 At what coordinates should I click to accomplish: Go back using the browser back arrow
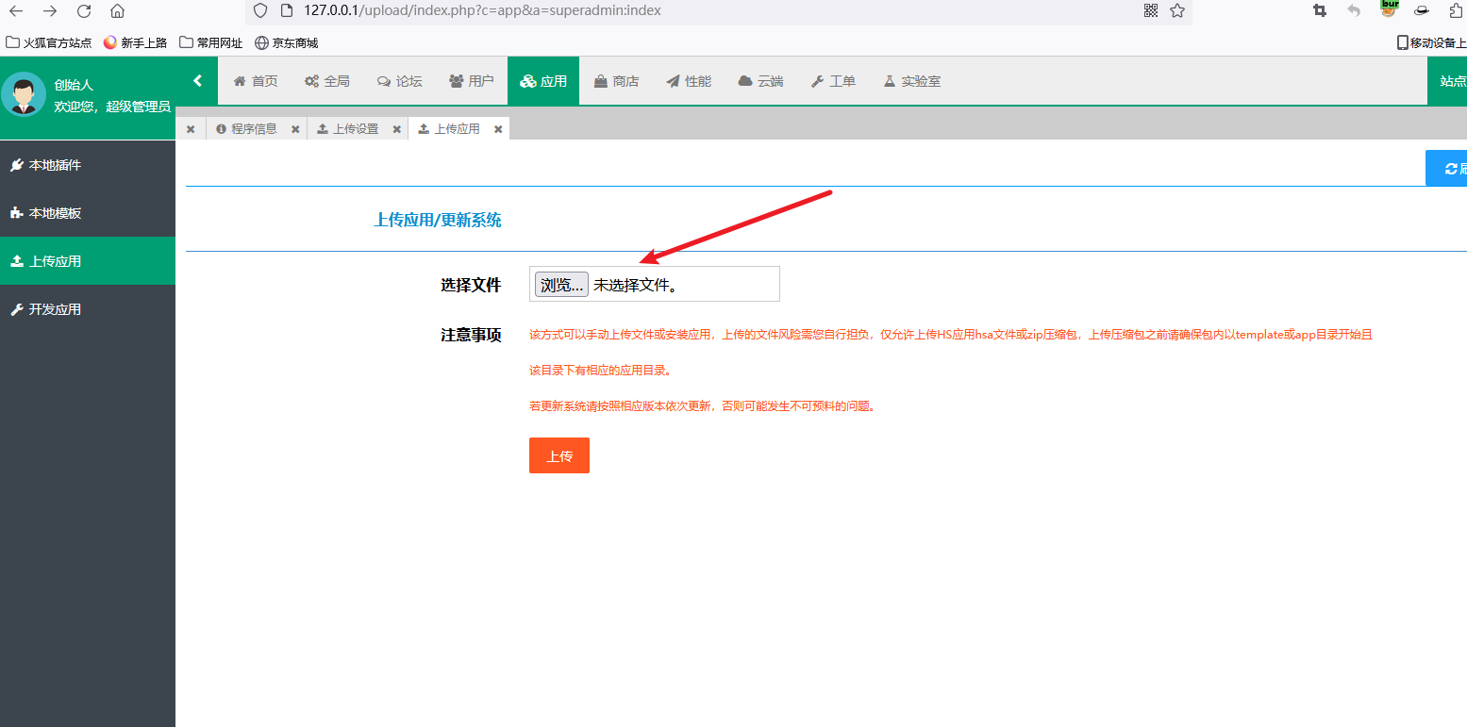pyautogui.click(x=16, y=11)
